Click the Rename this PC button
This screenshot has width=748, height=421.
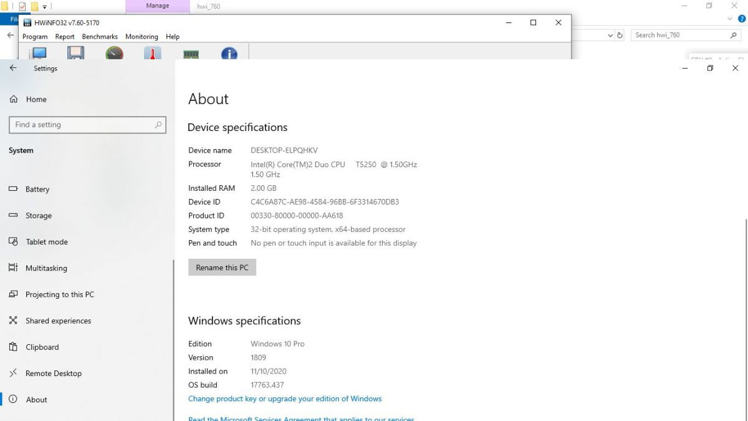click(222, 268)
